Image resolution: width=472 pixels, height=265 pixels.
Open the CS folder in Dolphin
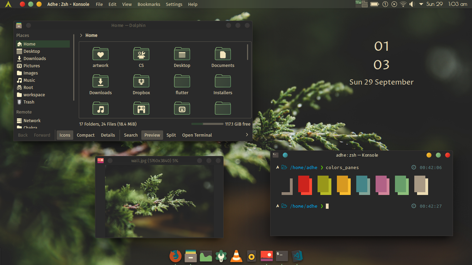(141, 57)
